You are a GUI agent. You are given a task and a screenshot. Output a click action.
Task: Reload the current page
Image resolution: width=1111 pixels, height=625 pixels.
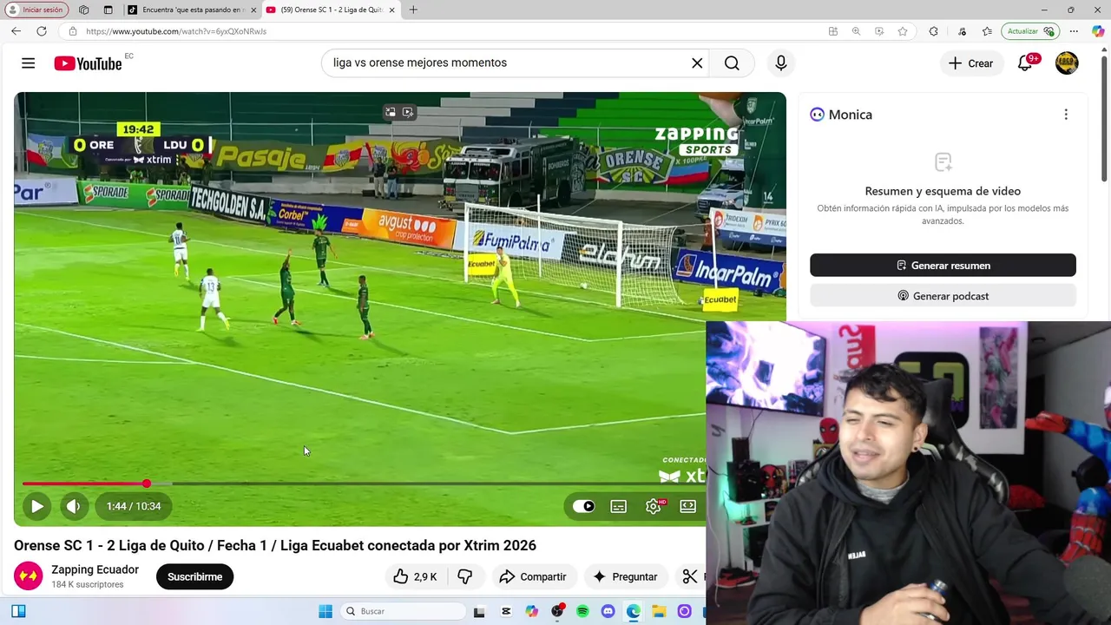41,31
